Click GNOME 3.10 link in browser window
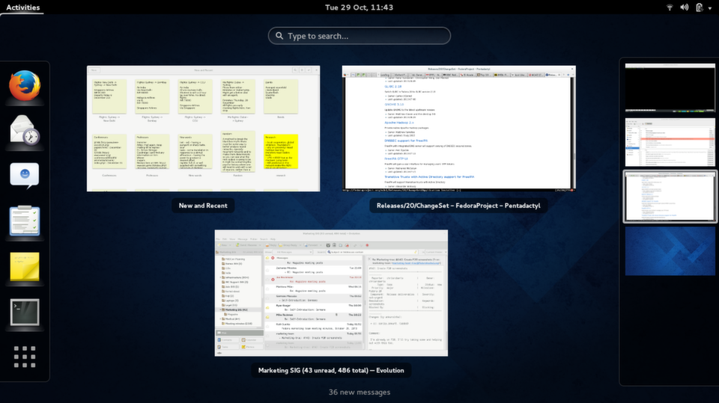This screenshot has height=403, width=719. [x=394, y=105]
